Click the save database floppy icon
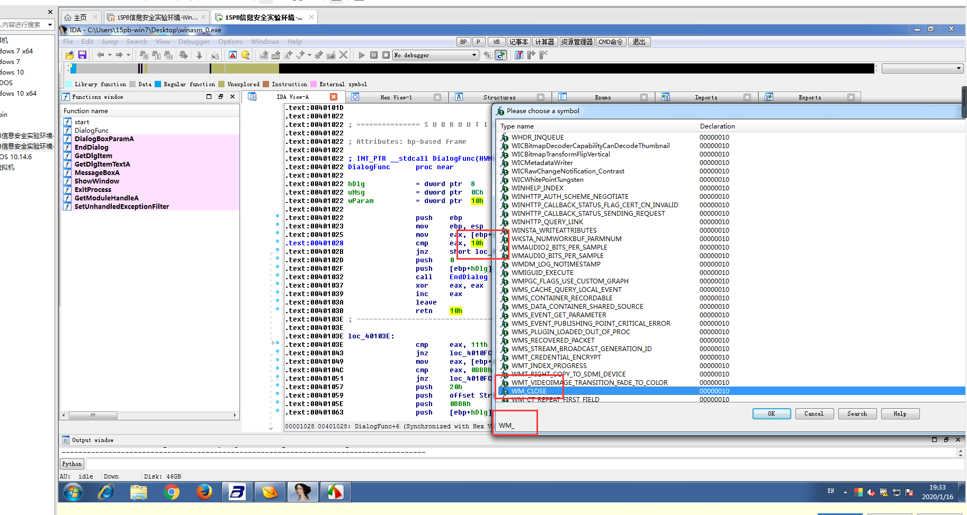Image resolution: width=967 pixels, height=515 pixels. (82, 55)
